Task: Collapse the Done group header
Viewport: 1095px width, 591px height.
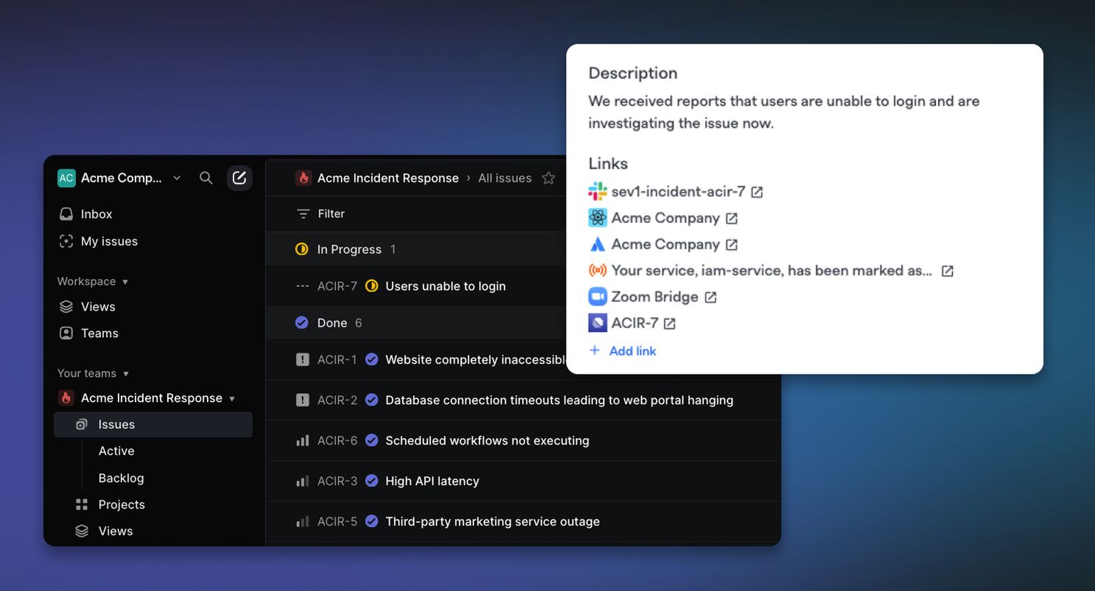Action: (x=332, y=323)
